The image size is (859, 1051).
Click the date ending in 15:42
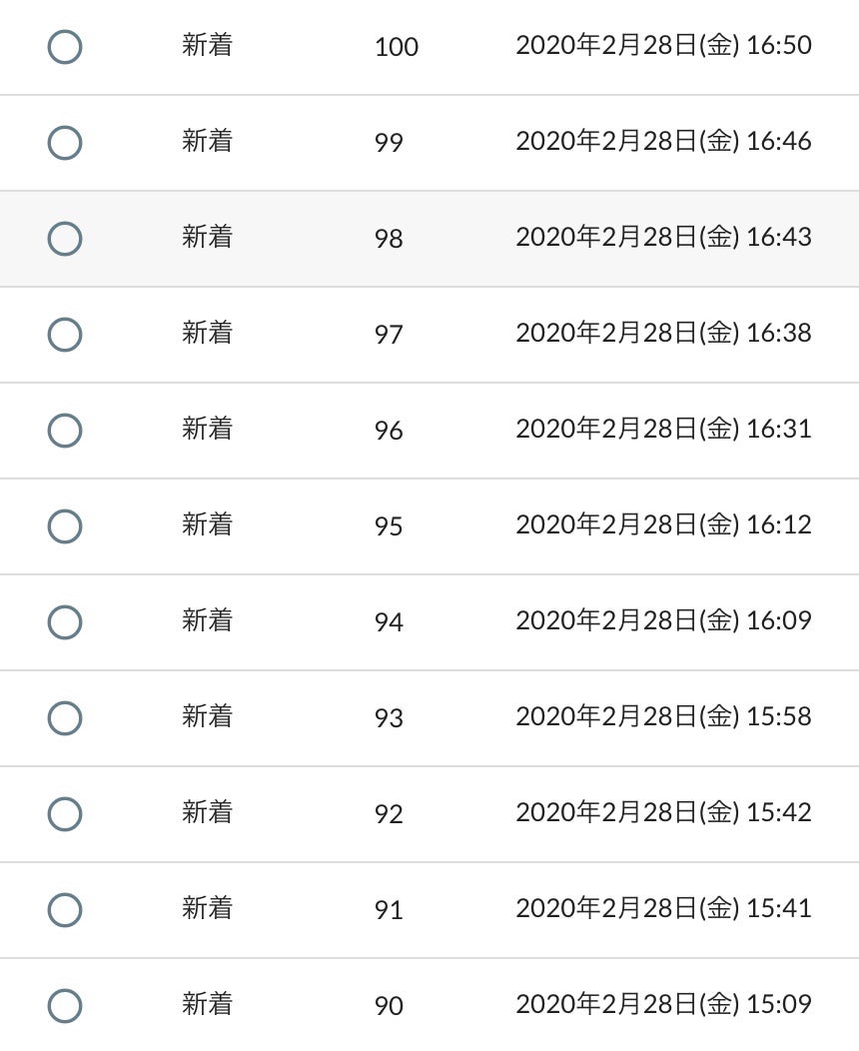tap(663, 813)
